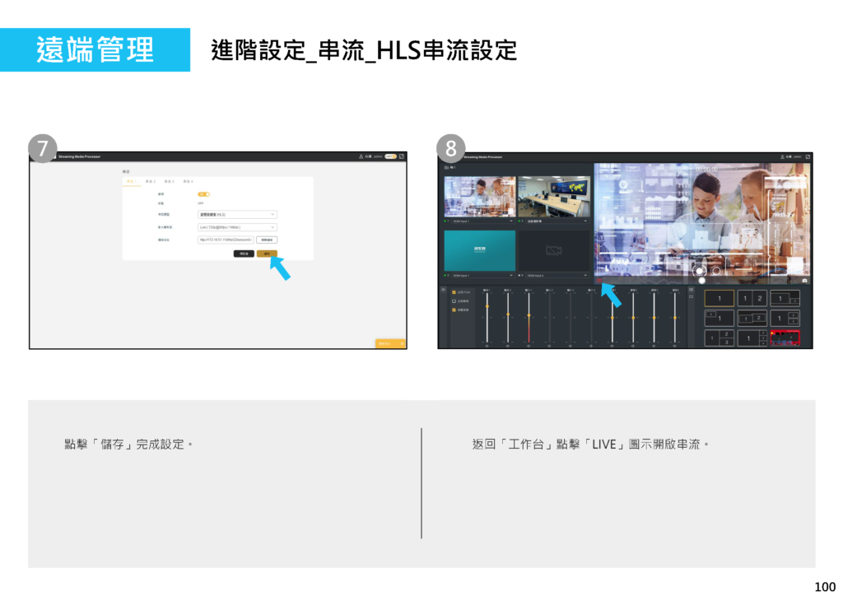Switch to the second stream tab

pos(150,181)
